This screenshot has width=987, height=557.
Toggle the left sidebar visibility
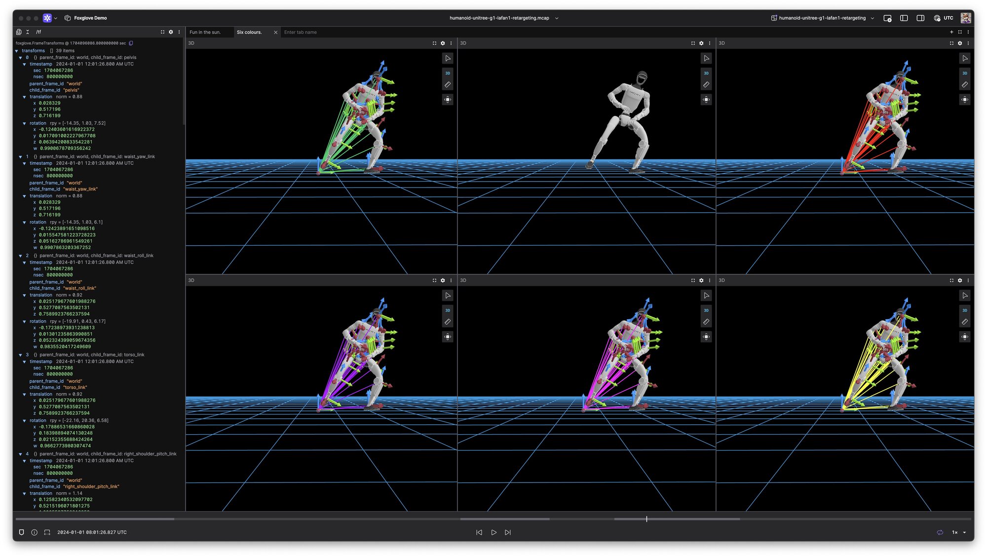pyautogui.click(x=904, y=18)
